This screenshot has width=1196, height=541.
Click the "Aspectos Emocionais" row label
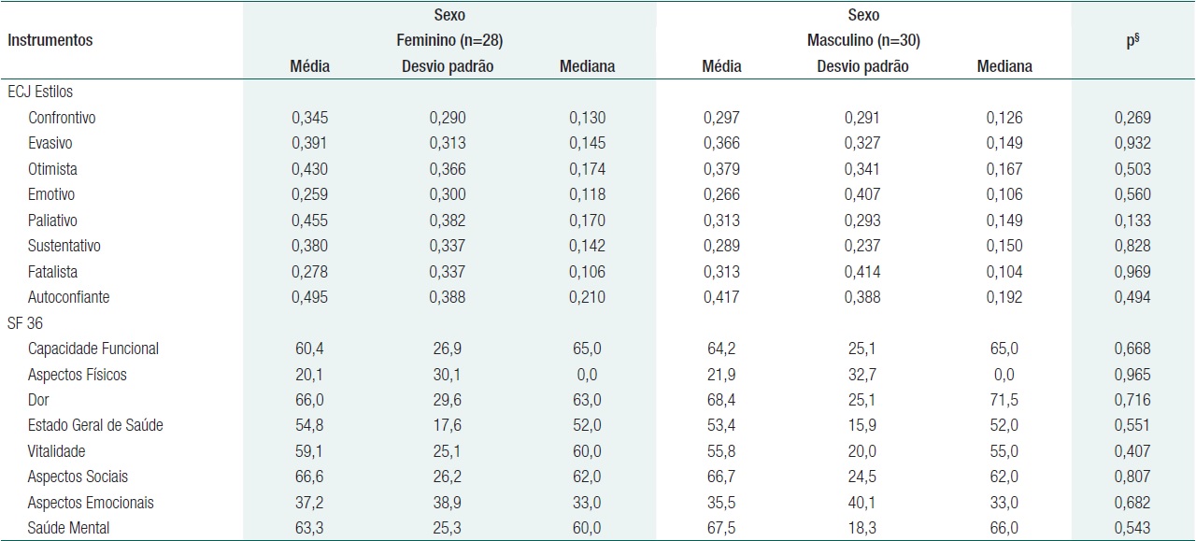(x=90, y=502)
